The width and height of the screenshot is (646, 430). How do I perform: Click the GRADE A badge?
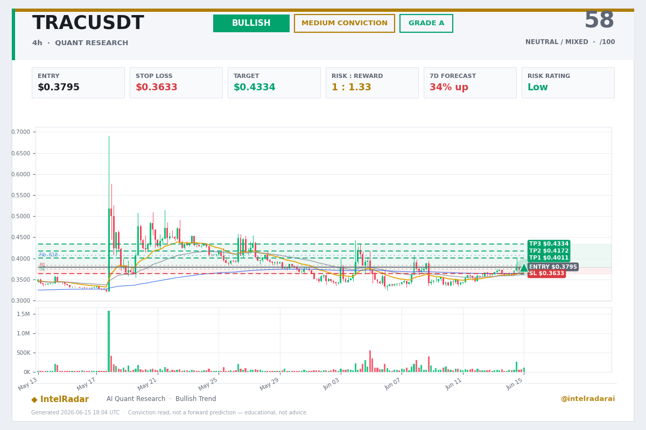point(426,23)
